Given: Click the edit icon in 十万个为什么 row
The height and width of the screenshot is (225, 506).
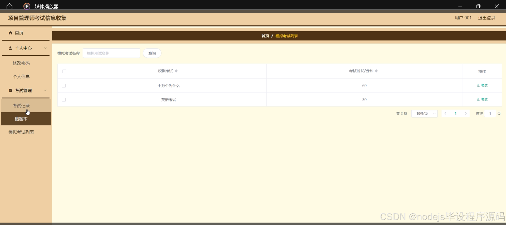Looking at the screenshot, I should [x=478, y=85].
